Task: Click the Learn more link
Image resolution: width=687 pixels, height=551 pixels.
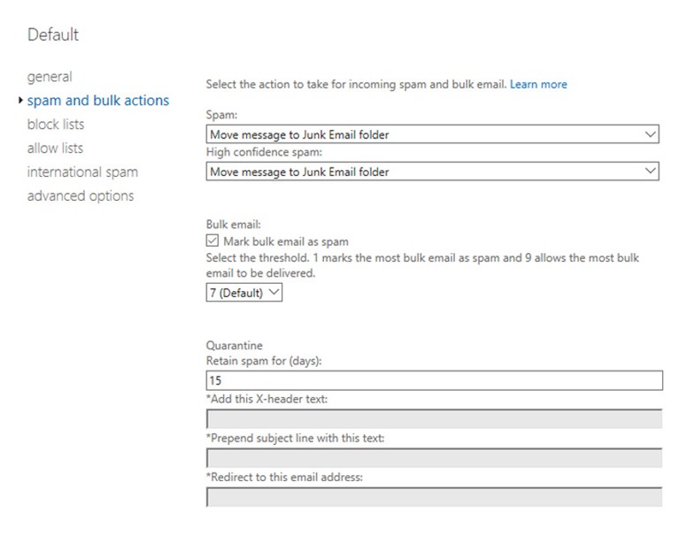Action: (538, 85)
